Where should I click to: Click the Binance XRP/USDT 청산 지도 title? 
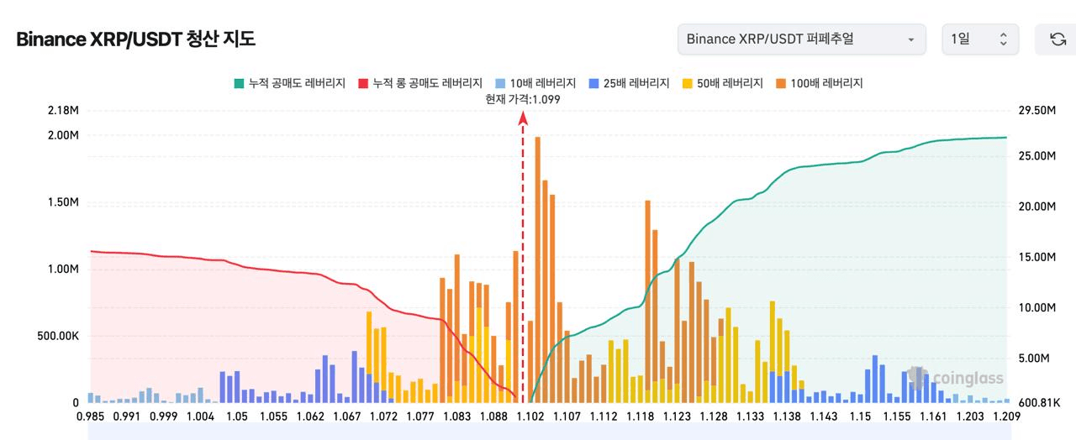click(x=135, y=39)
